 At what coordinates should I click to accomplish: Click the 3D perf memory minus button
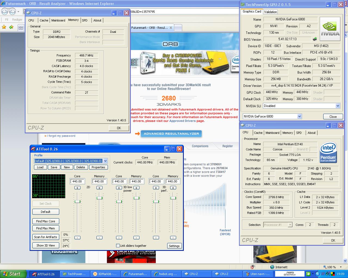tap(173, 238)
